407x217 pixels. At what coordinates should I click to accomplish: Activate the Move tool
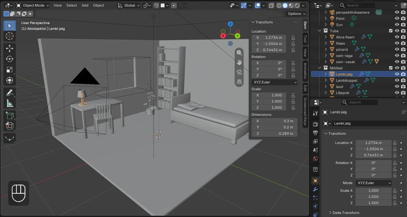10,49
